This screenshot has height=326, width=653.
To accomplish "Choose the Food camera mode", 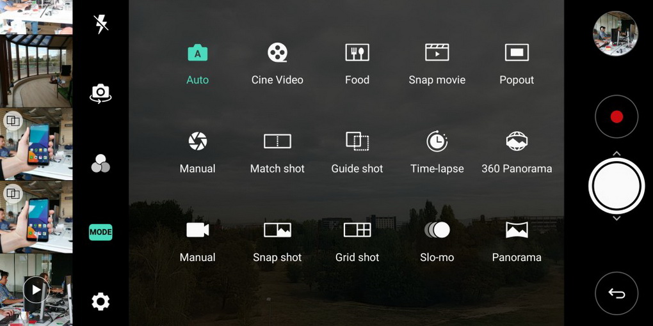I will pos(357,53).
